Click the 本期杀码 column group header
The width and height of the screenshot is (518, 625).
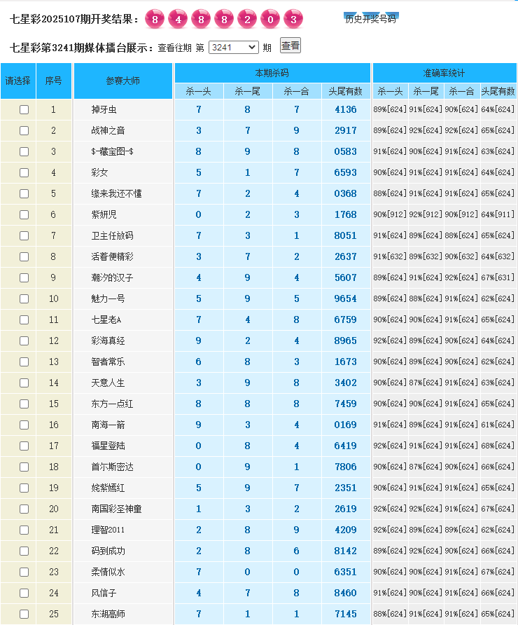pos(272,73)
